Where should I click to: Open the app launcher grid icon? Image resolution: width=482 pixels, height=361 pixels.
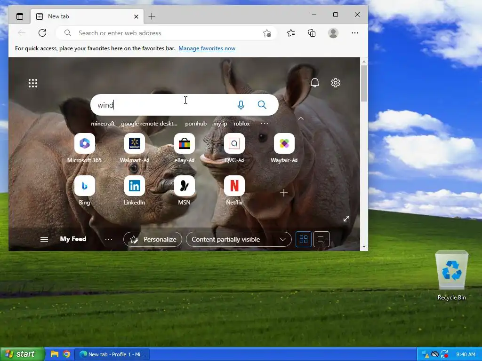tap(33, 83)
